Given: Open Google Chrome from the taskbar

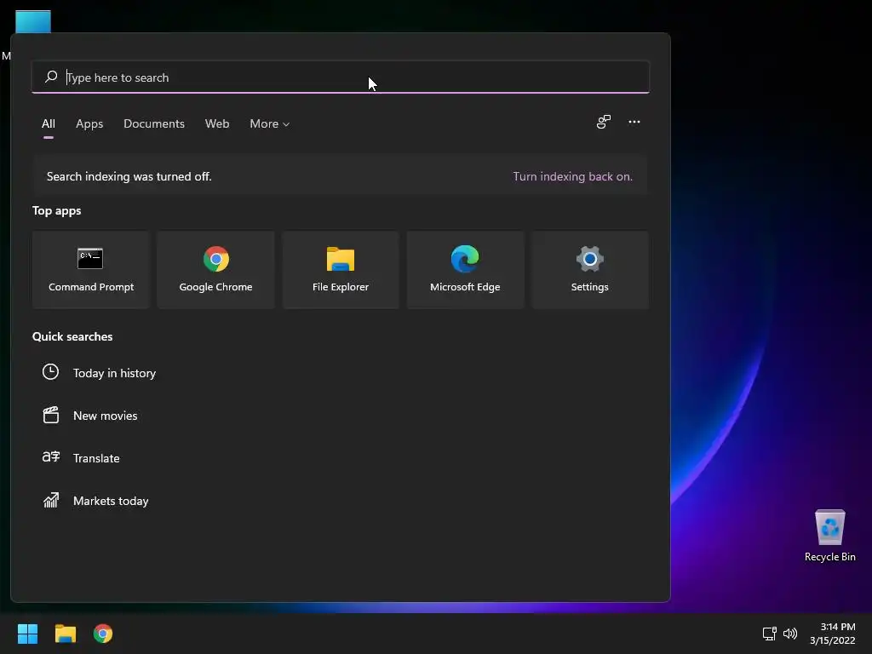Looking at the screenshot, I should 103,634.
